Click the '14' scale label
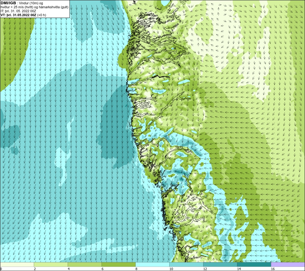This screenshot has height=271, width=305. click(239, 269)
